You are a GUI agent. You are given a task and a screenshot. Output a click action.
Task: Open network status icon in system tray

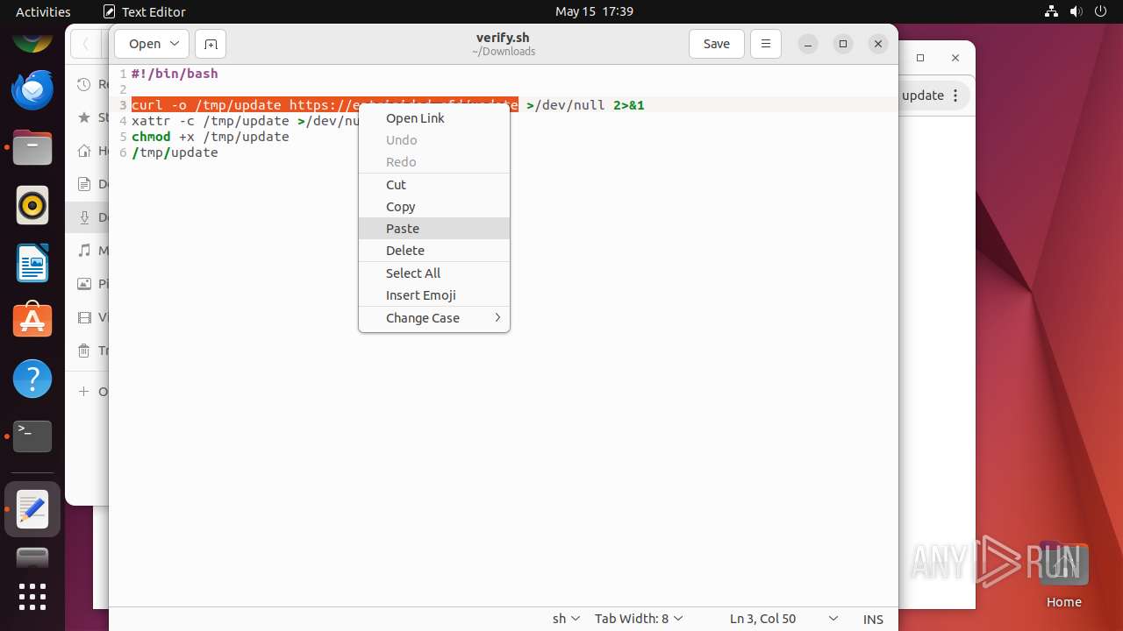(x=1053, y=11)
